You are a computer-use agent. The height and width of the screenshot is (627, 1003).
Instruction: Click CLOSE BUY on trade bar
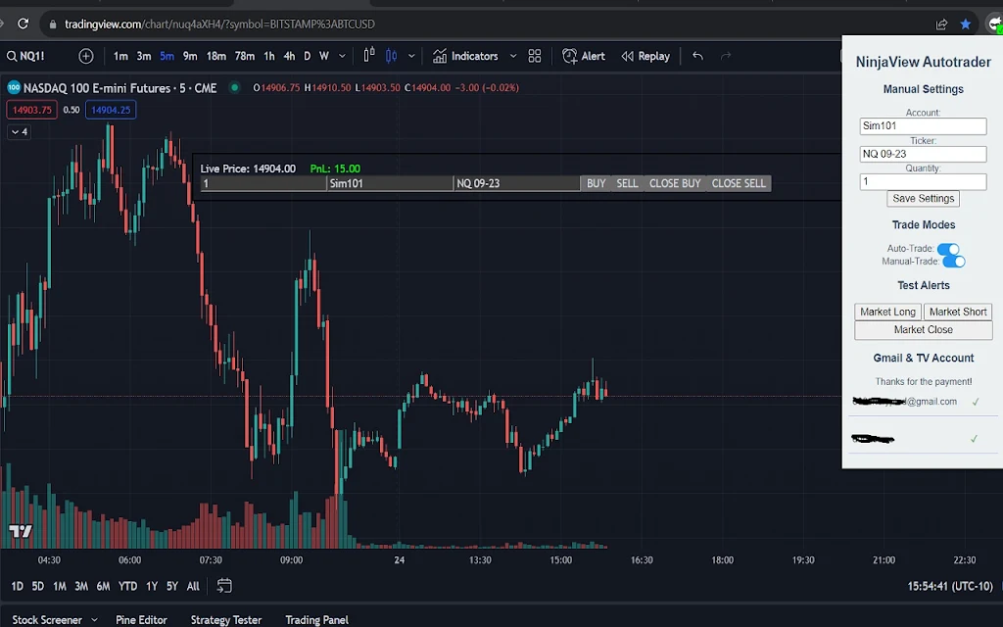click(x=675, y=183)
